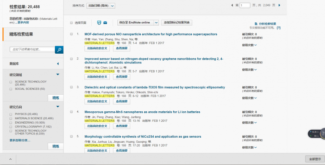Screen dimensions: 325x165
Task: Select result 3 Dielectric checkbox
Action: pyautogui.click(x=71, y=87)
